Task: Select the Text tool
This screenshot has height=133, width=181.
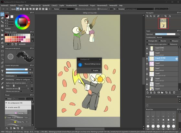Action: click(2, 71)
